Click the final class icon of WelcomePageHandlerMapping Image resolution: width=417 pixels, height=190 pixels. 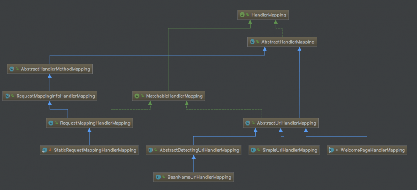tap(331, 150)
